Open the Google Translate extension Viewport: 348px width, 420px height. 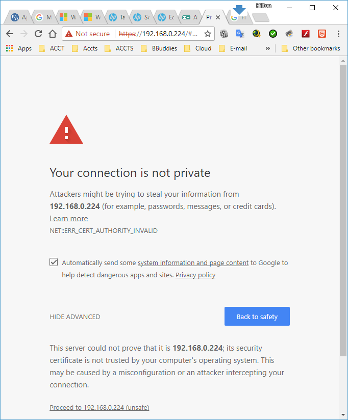click(x=240, y=34)
